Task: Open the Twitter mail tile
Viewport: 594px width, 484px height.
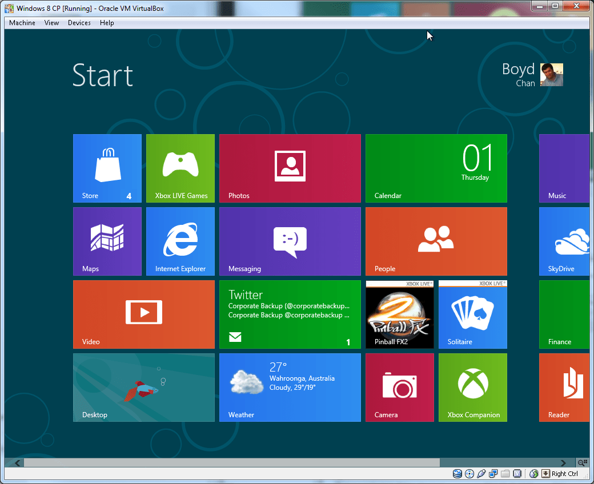Action: pos(290,314)
